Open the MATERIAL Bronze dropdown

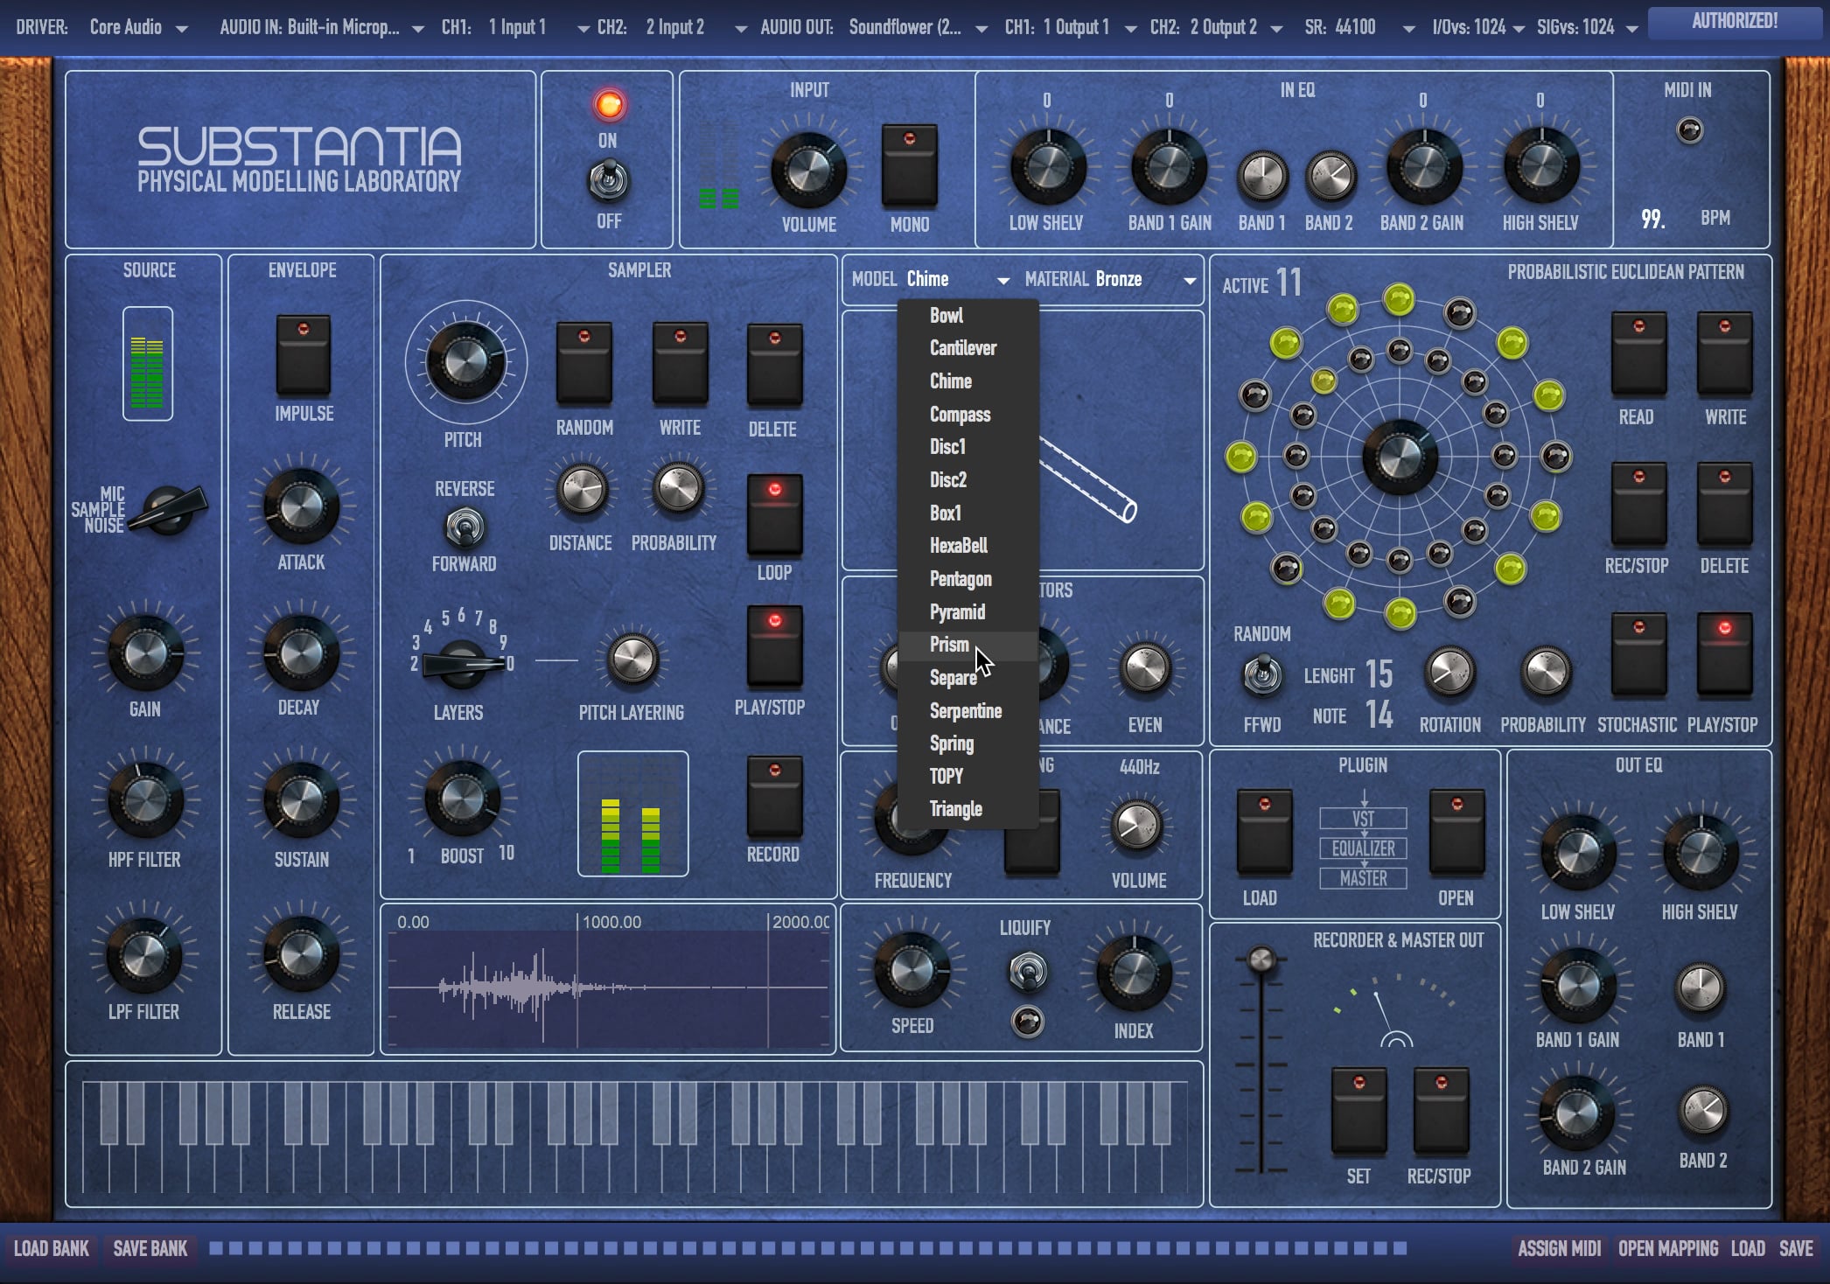point(1145,279)
